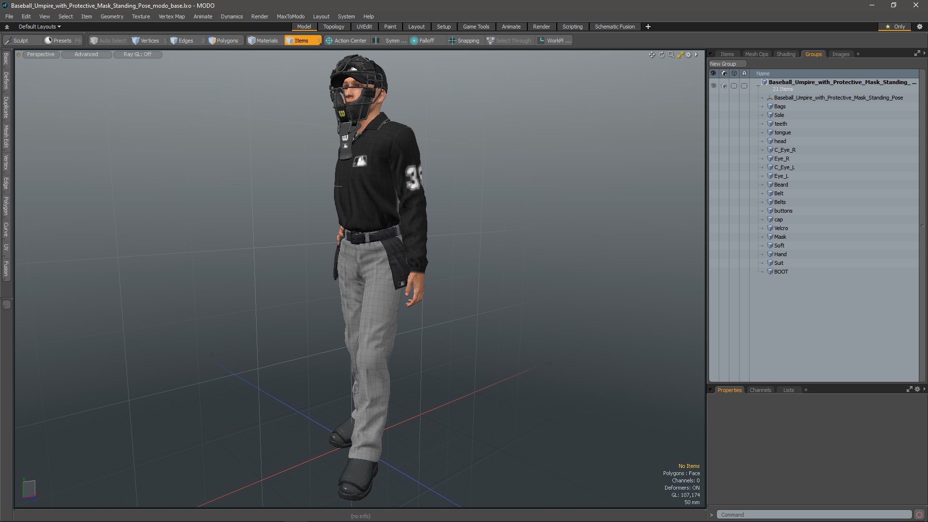Open the Ray GL: Off dropdown
This screenshot has width=928, height=522.
(x=137, y=55)
